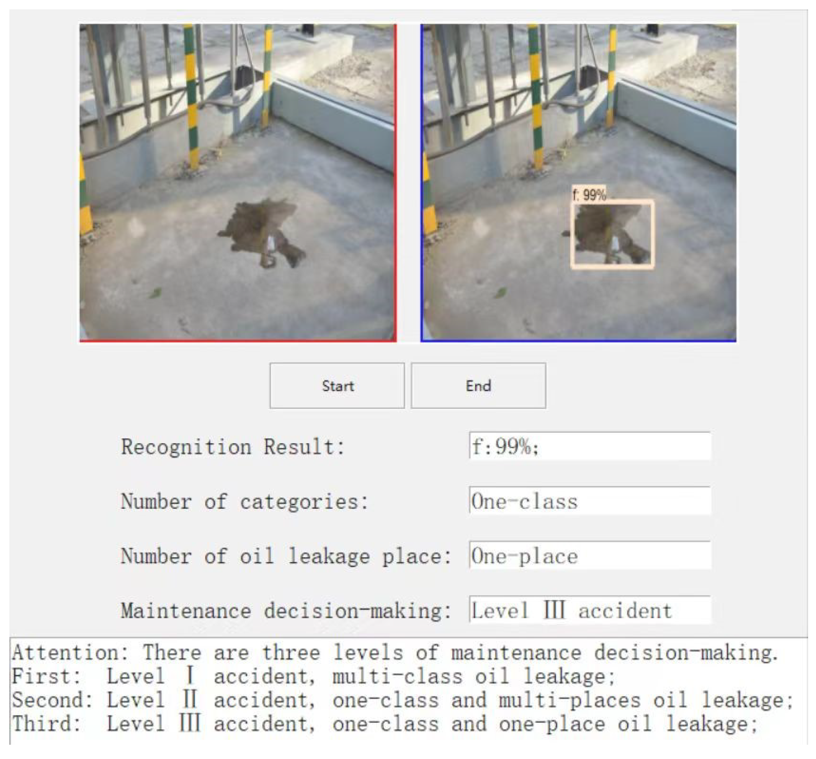The width and height of the screenshot is (816, 759).
Task: Click the Recognition Result label
Action: click(232, 447)
